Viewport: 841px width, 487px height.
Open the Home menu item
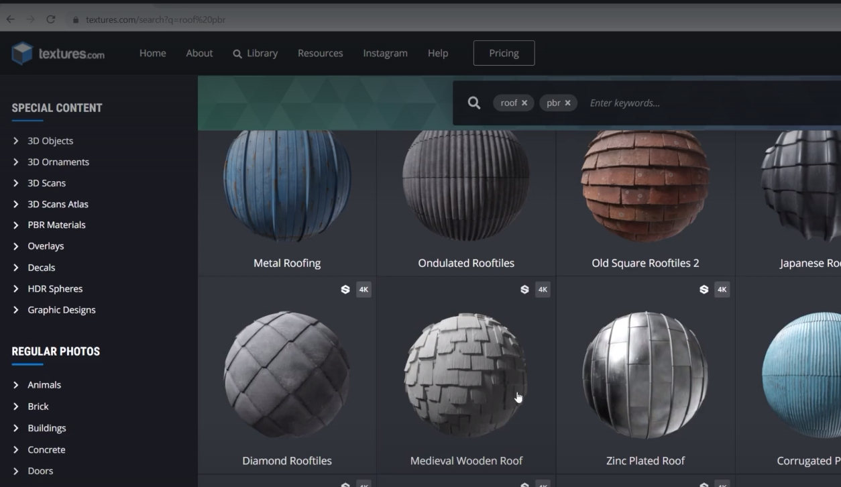152,53
